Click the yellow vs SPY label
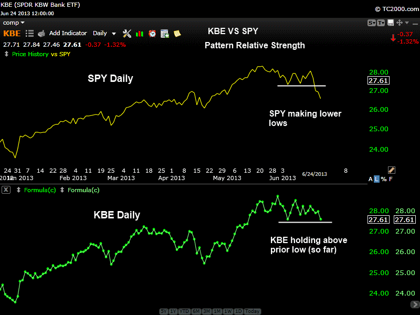Viewport: 420px width, 315px height. click(60, 54)
